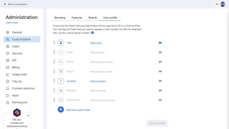Click the Add a work anniversary field

point(102,100)
